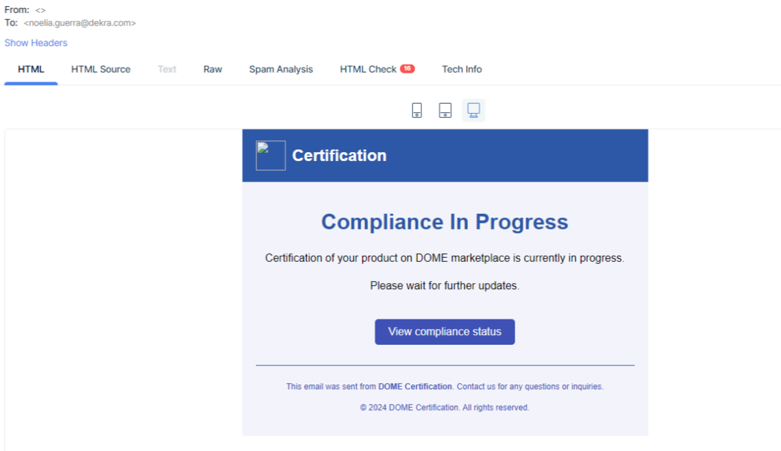Switch to mobile phone preview

pyautogui.click(x=417, y=110)
